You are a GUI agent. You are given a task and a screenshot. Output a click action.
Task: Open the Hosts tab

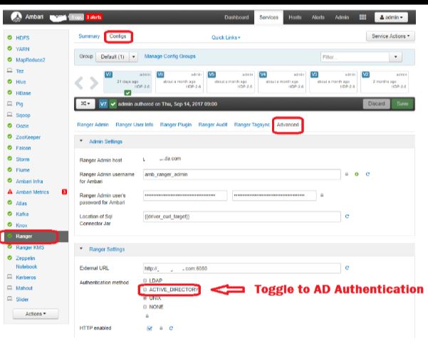click(295, 17)
